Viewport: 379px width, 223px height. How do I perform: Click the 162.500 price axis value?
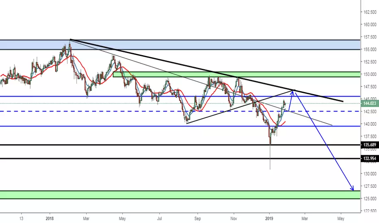(x=370, y=12)
